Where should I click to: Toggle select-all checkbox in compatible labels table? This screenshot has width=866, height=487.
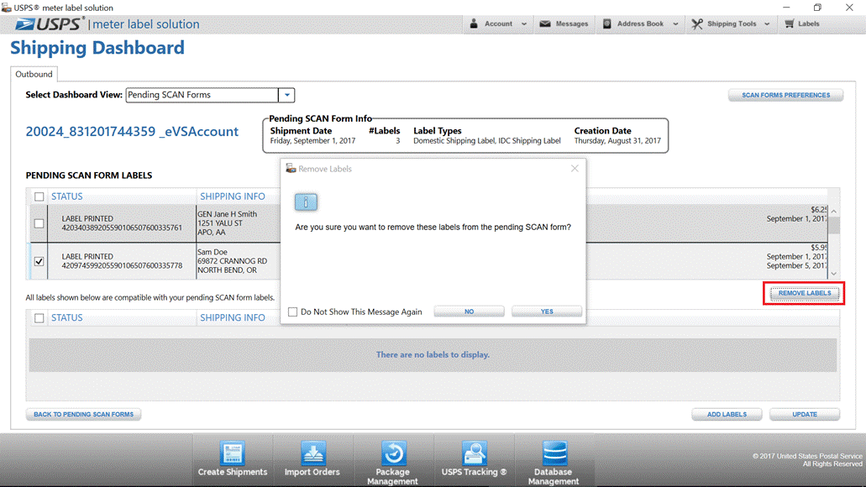[39, 318]
